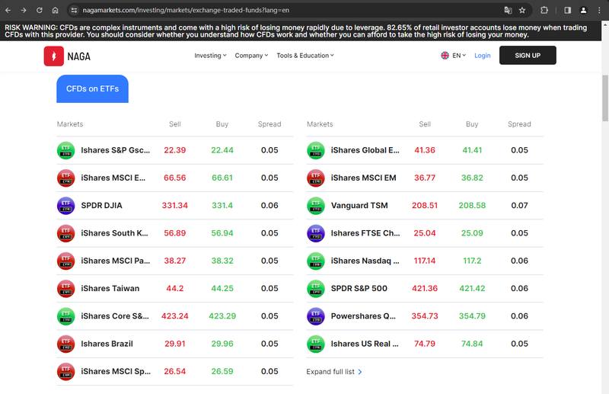The height and width of the screenshot is (394, 609).
Task: Open browser profile menu
Action: [583, 10]
